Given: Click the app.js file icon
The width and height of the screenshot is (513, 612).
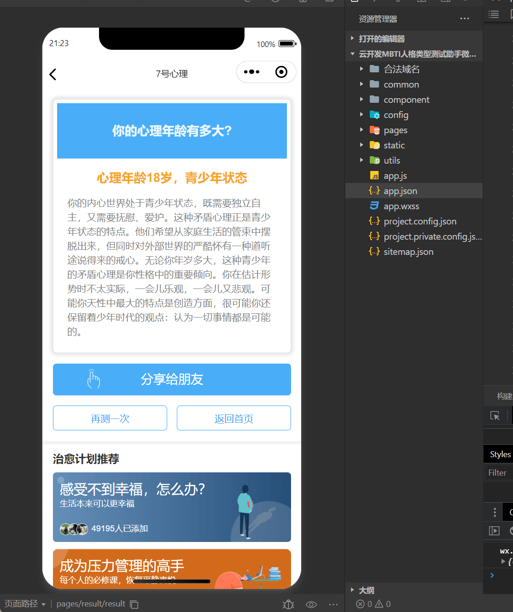Looking at the screenshot, I should 374,176.
